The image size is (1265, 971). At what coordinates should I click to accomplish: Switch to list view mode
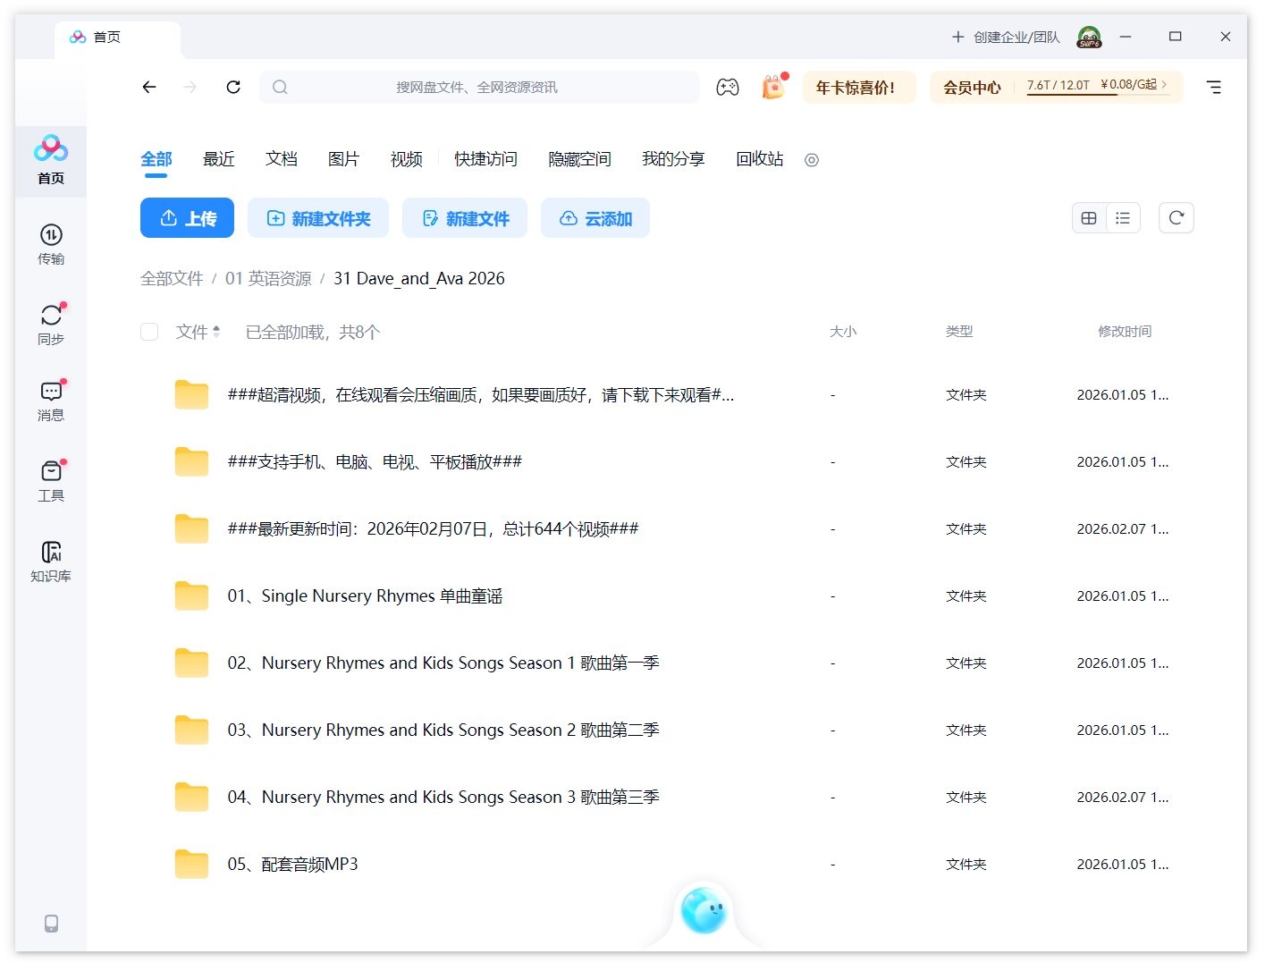click(1123, 217)
